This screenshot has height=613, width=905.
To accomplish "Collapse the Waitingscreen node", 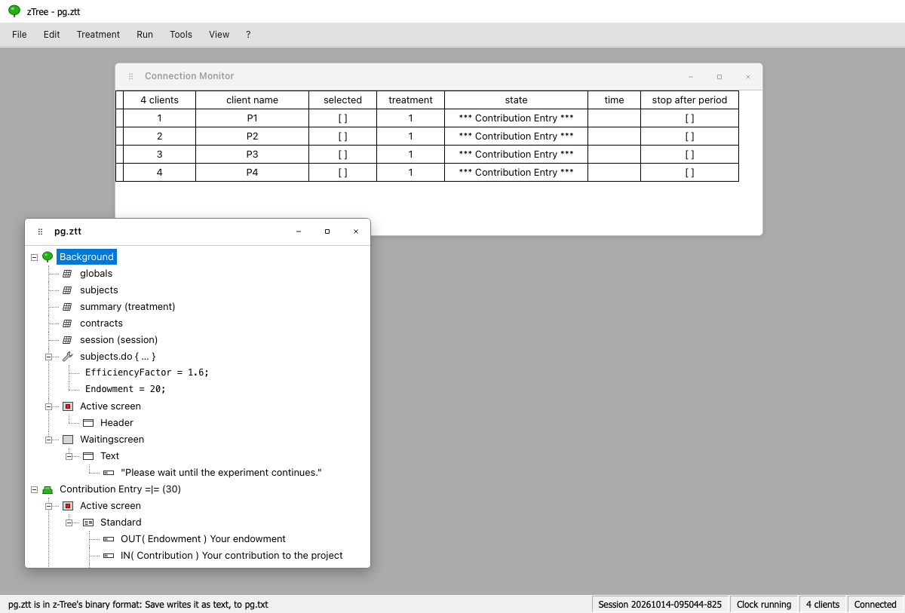I will pos(48,440).
